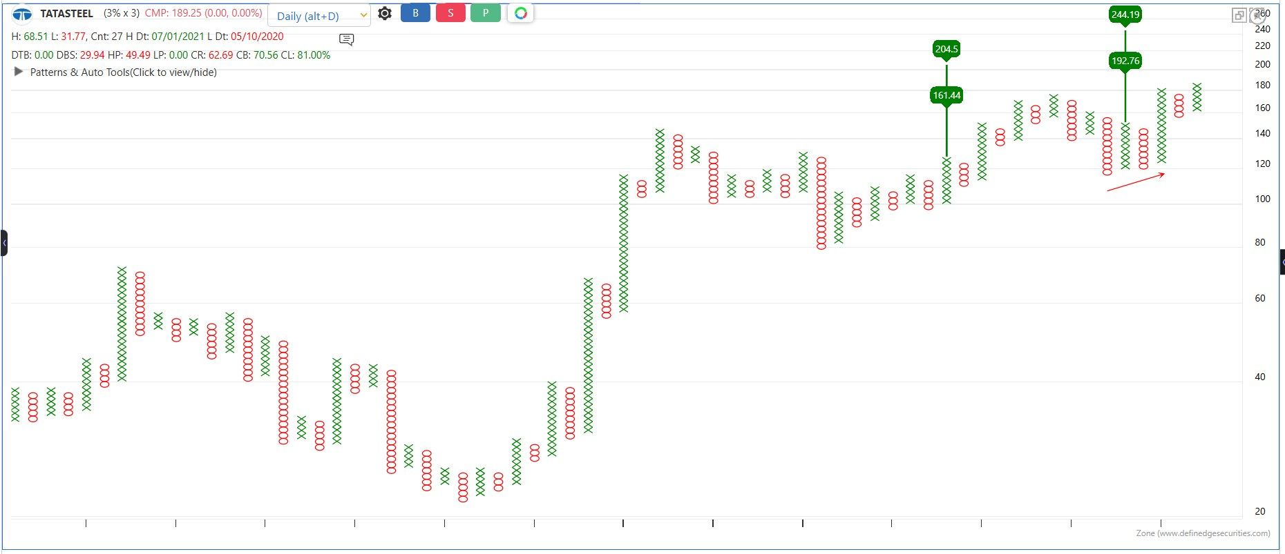The height and width of the screenshot is (554, 1285).
Task: Click the red S sell button
Action: (450, 13)
